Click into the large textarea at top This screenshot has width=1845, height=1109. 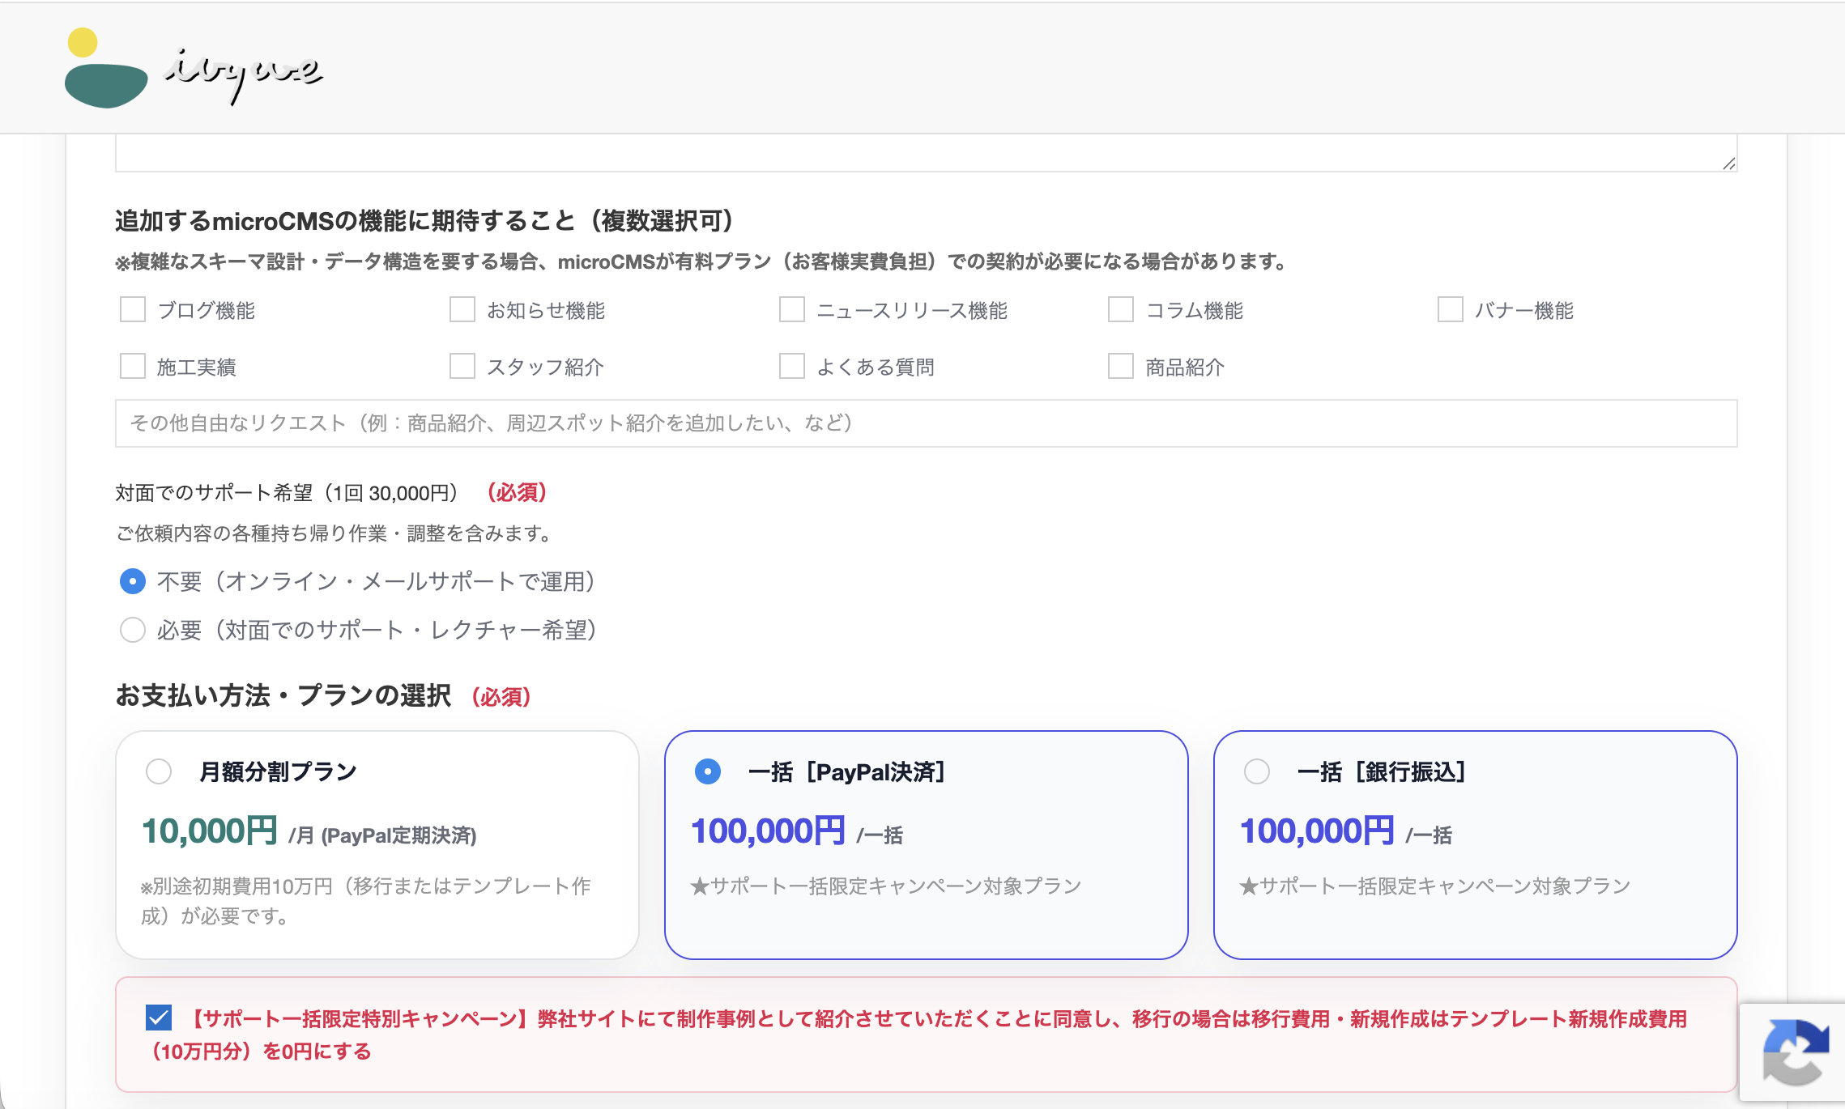(x=926, y=153)
